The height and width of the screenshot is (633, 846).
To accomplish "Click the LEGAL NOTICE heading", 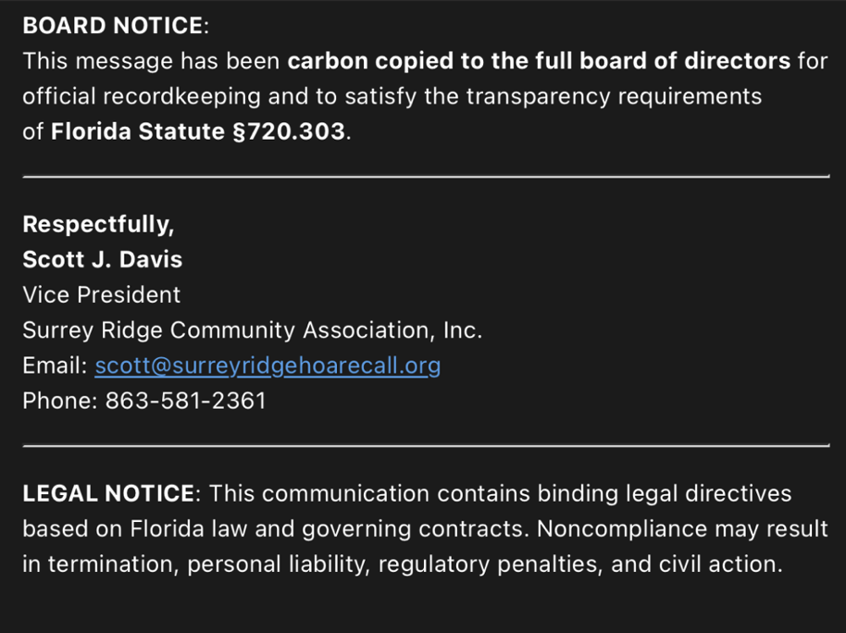I will (108, 493).
